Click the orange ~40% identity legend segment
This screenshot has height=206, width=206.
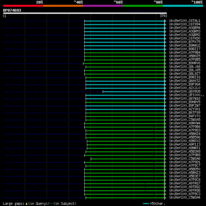click(63, 6)
